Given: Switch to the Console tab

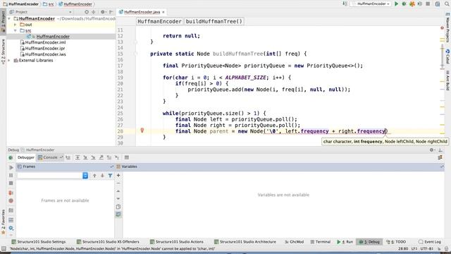Looking at the screenshot, I should (x=50, y=157).
